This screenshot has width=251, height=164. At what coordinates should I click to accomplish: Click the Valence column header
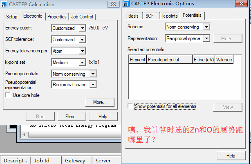(x=224, y=60)
